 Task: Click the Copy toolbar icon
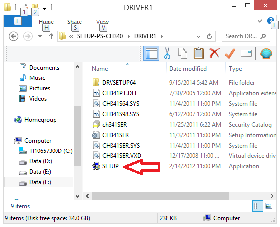coord(183,53)
